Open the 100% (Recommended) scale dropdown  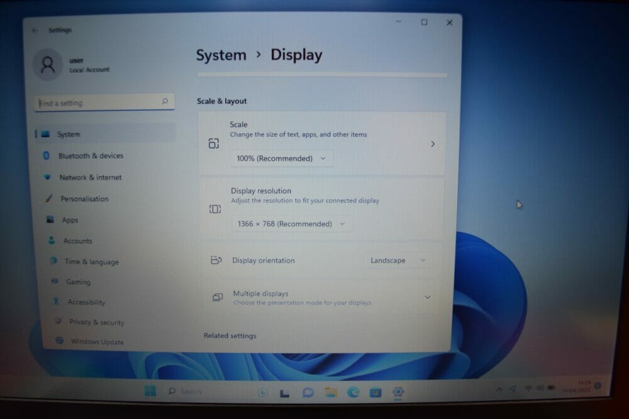[x=281, y=158]
